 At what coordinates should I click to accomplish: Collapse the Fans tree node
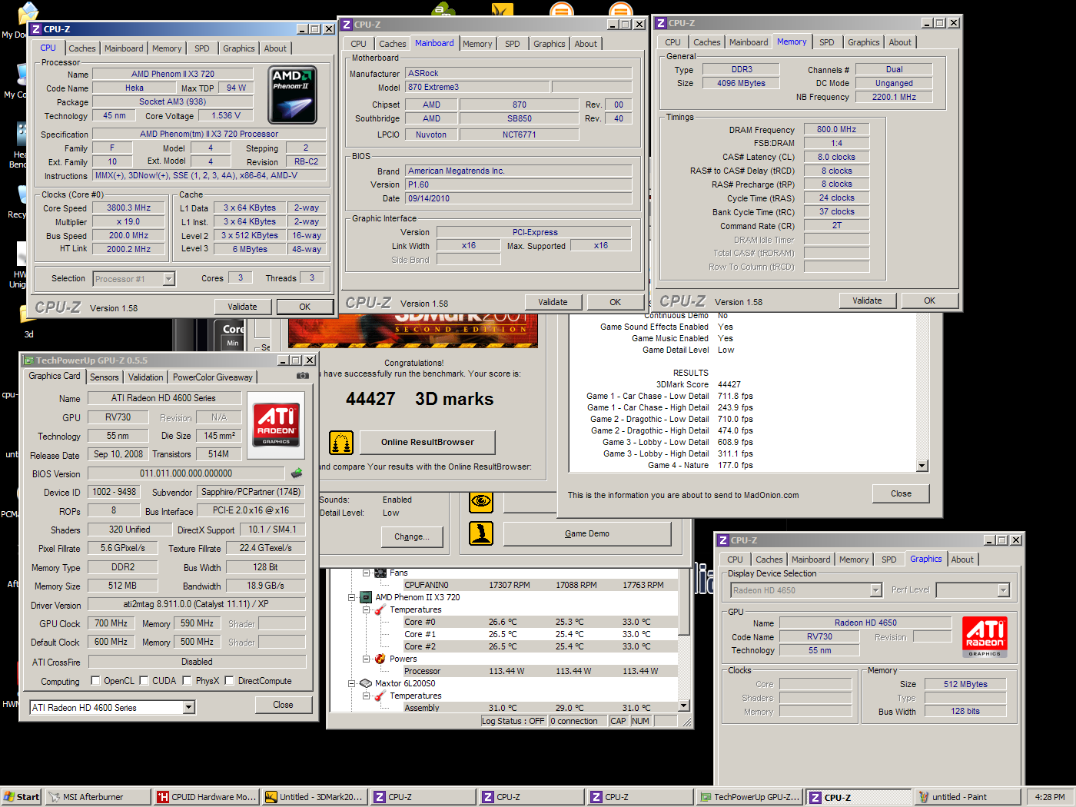coord(366,573)
